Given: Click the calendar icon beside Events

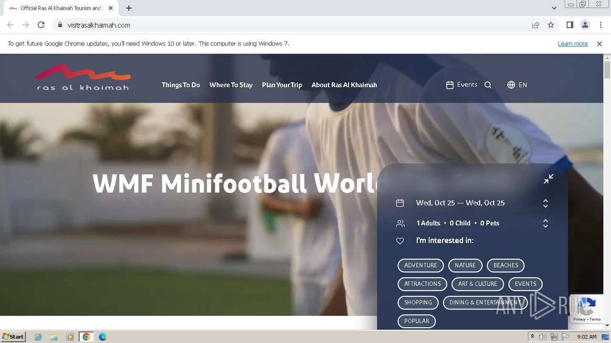Looking at the screenshot, I should [450, 85].
